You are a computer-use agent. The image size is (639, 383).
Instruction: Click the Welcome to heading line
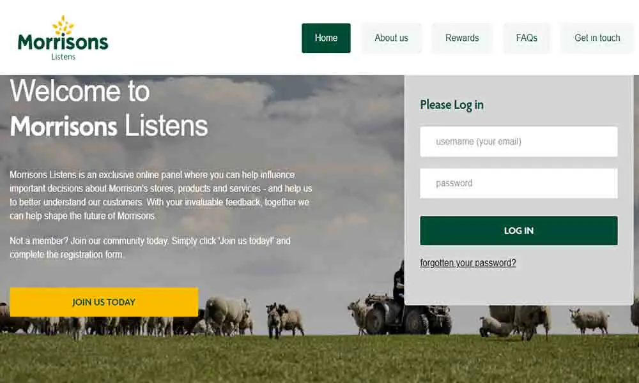tap(80, 91)
